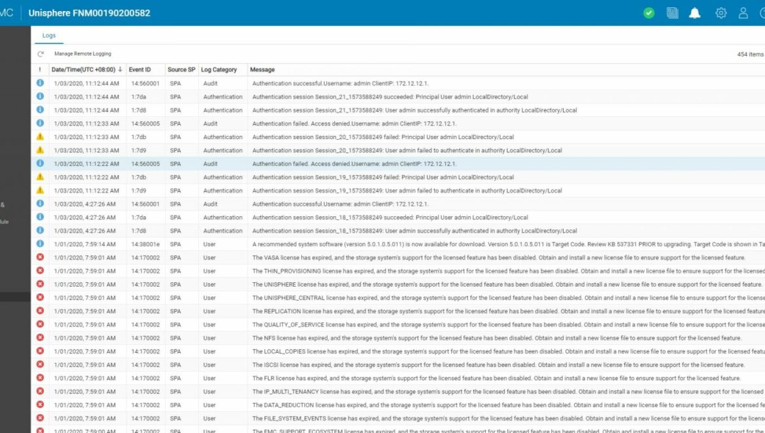Viewport: 765px width, 433px height.
Task: Open the jobs list icon in header
Action: coord(672,13)
